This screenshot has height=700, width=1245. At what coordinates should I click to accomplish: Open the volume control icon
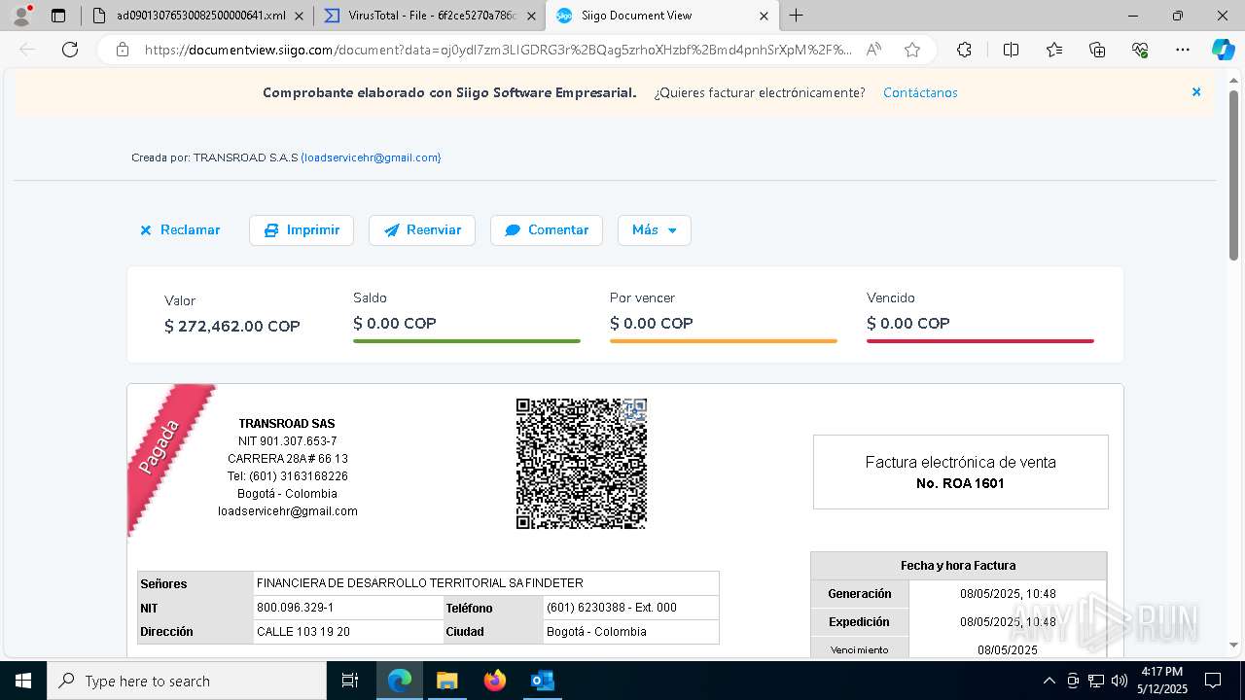(x=1119, y=681)
